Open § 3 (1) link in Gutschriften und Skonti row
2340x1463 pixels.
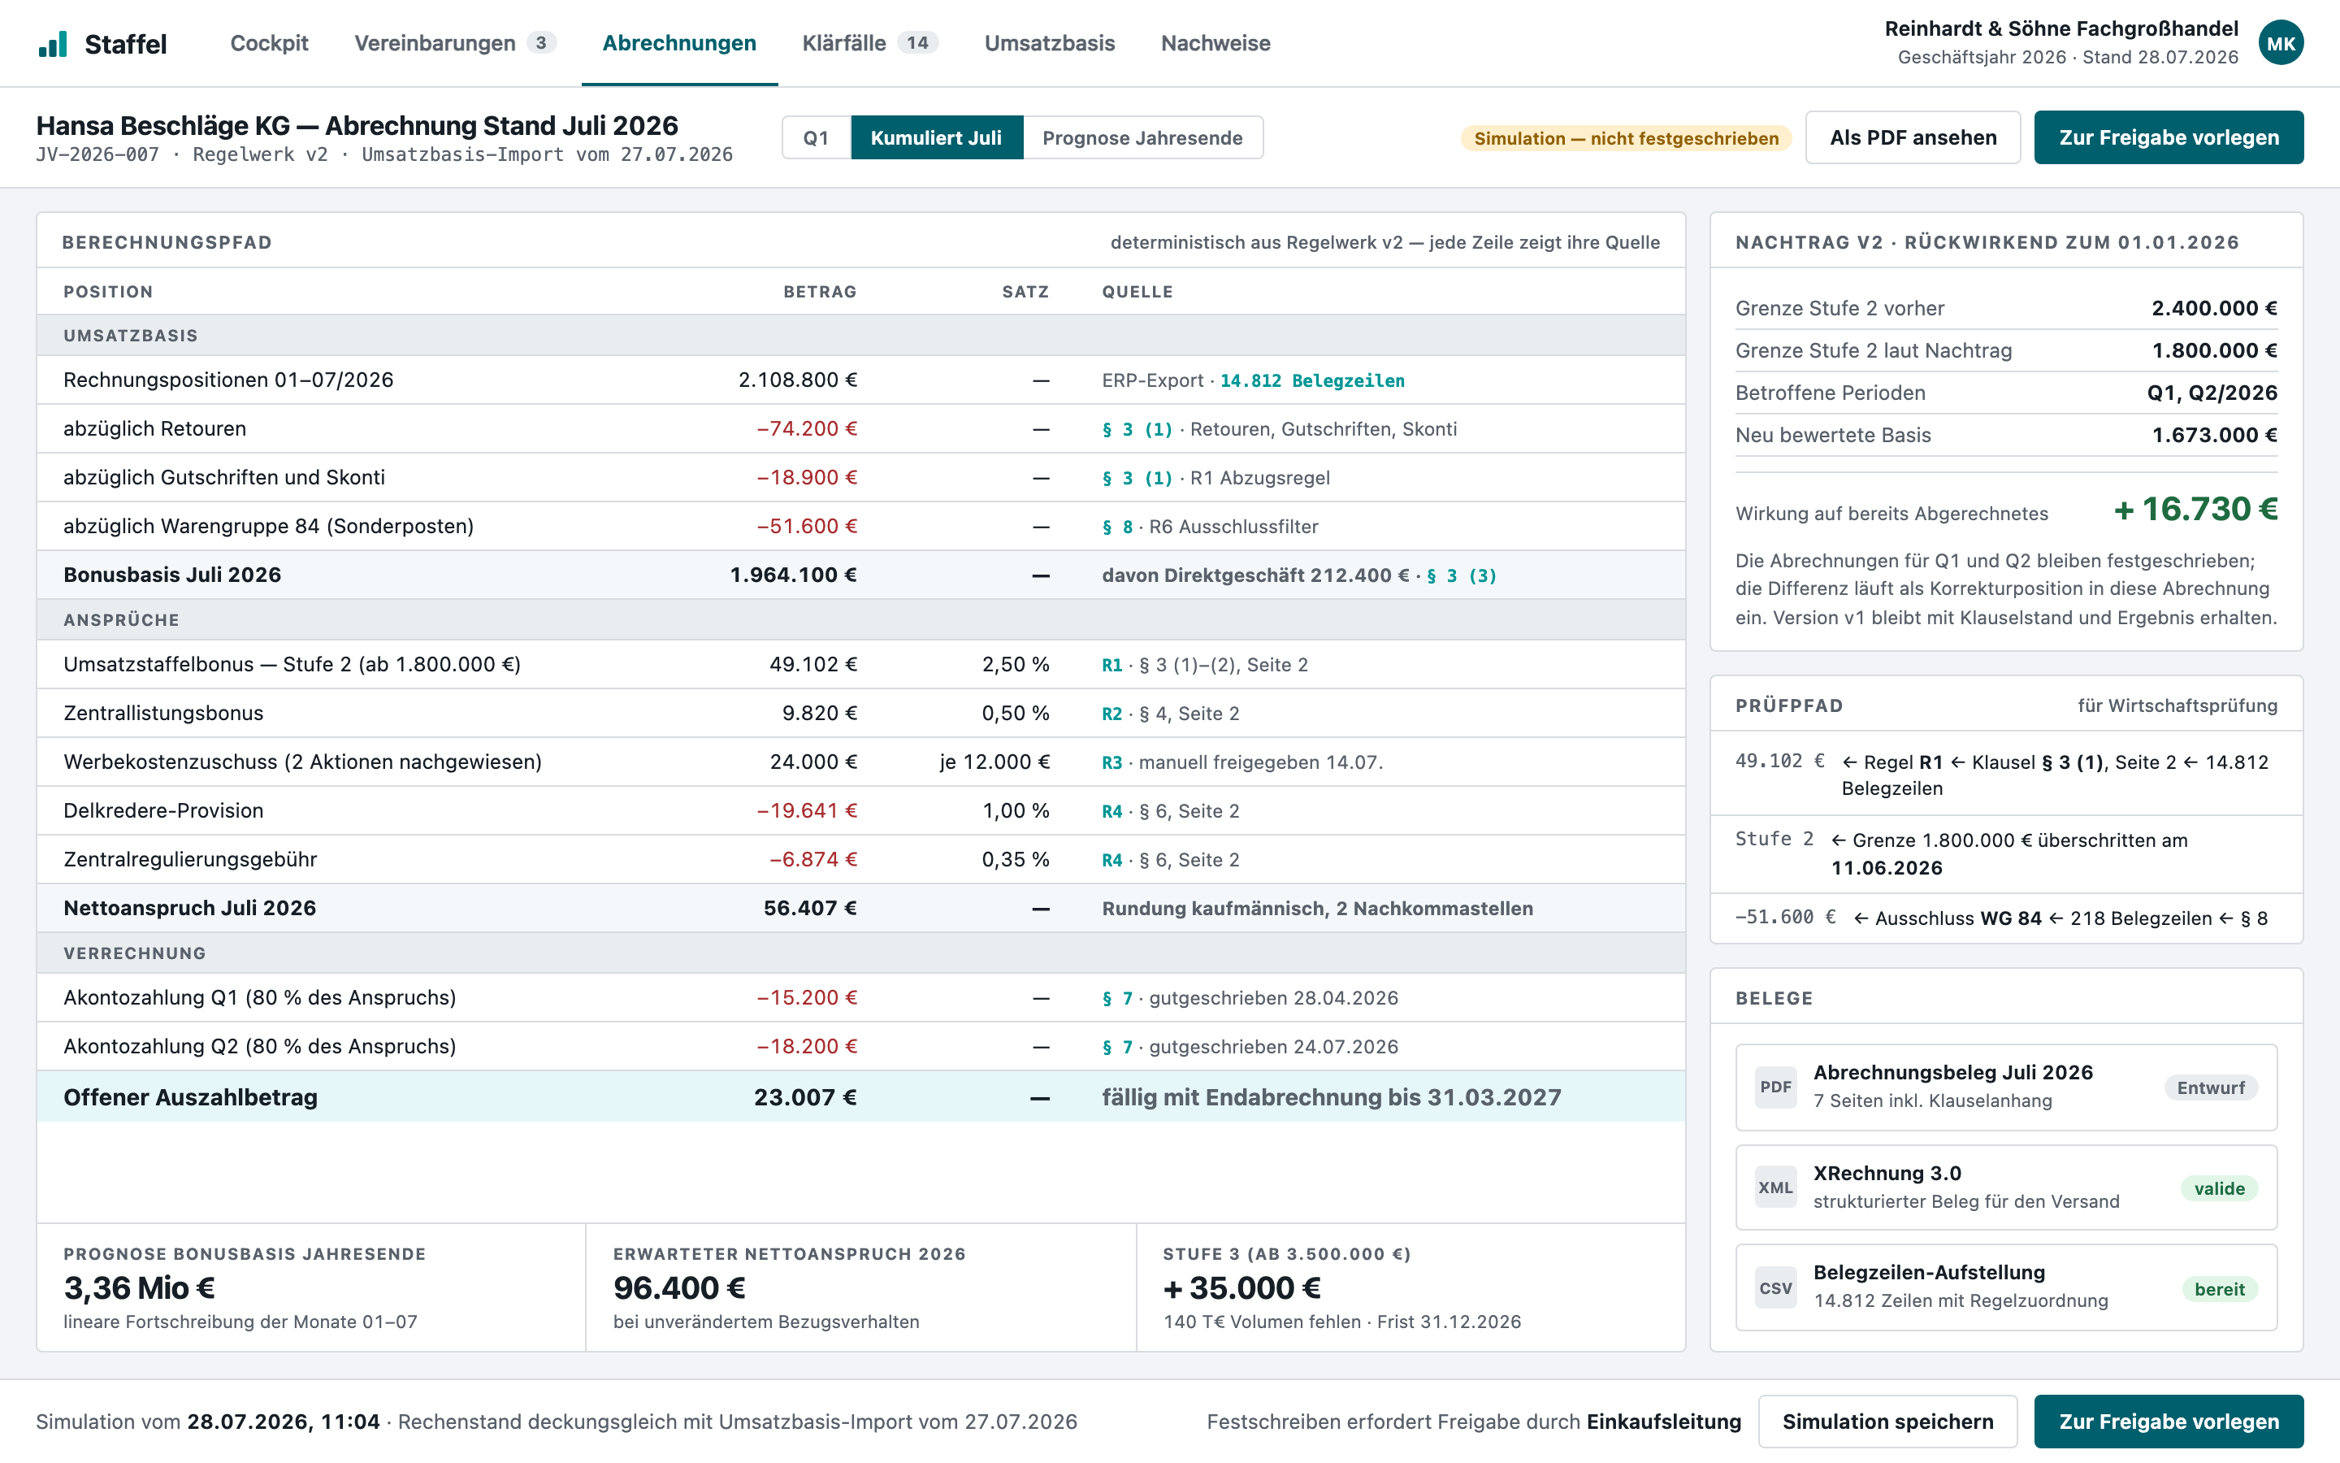(x=1137, y=477)
